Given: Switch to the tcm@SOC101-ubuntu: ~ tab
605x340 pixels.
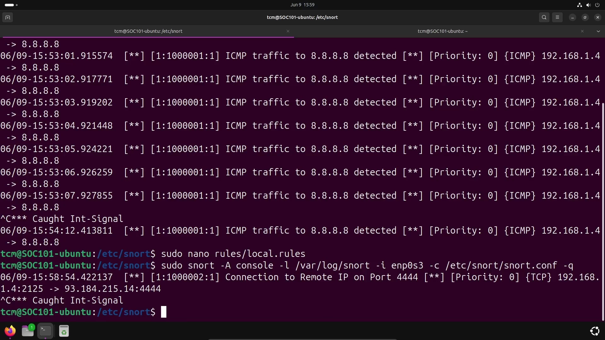Looking at the screenshot, I should click(442, 31).
